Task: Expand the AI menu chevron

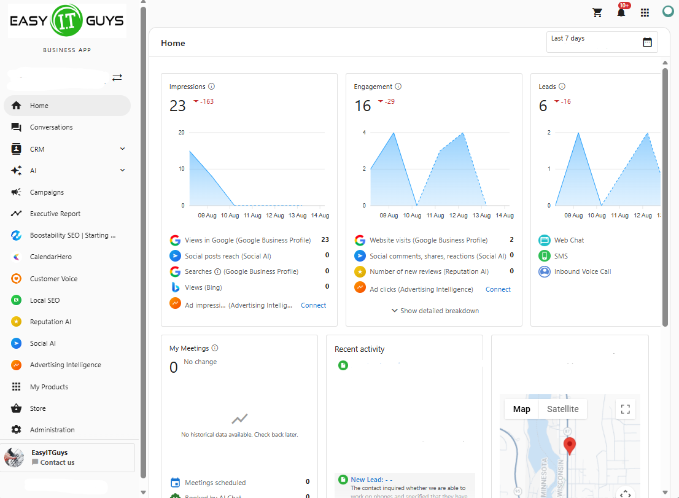Action: (x=123, y=170)
